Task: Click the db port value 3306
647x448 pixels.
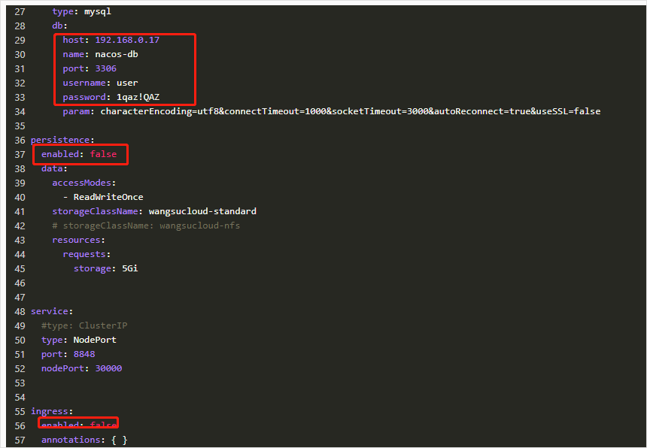Action: [105, 68]
